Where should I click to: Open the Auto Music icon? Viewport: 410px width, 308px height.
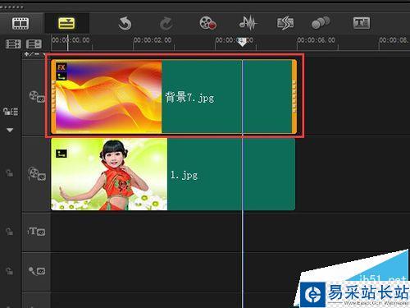[285, 23]
